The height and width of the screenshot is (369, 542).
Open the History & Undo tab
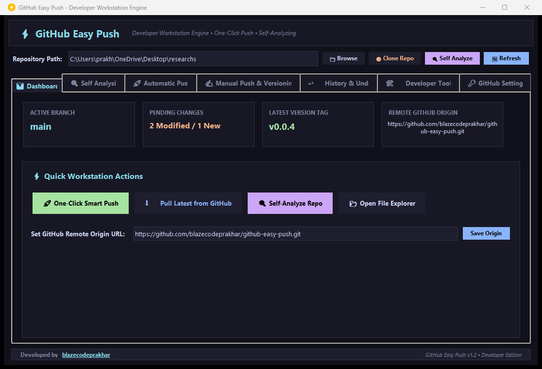[x=339, y=83]
